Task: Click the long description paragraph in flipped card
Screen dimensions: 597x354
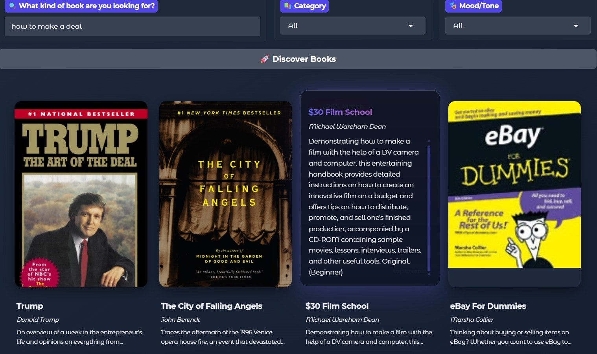Action: [x=365, y=206]
